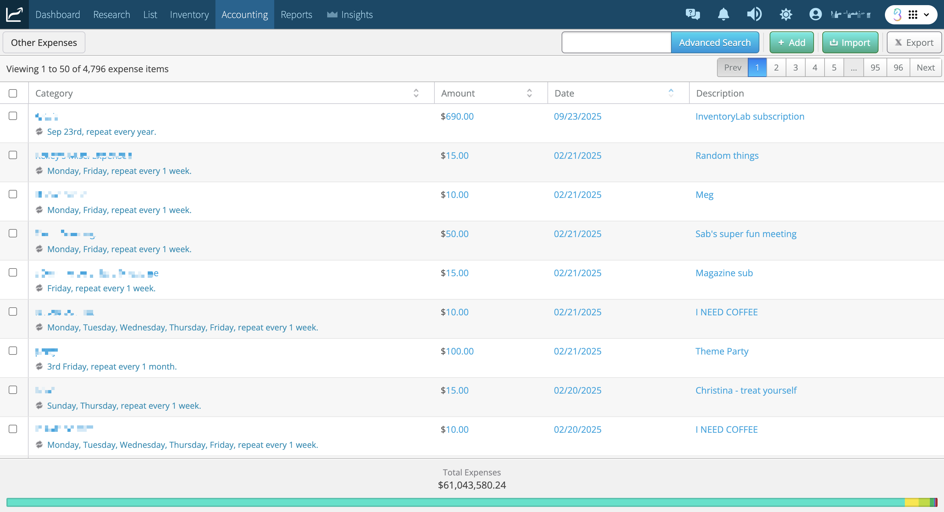This screenshot has height=512, width=944.
Task: Jump to page 3
Action: (795, 67)
